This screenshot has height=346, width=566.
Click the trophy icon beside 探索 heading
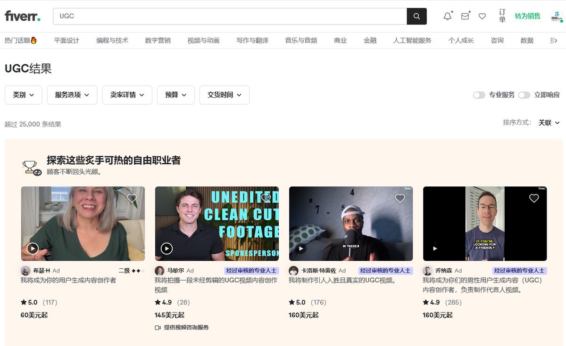[32, 168]
